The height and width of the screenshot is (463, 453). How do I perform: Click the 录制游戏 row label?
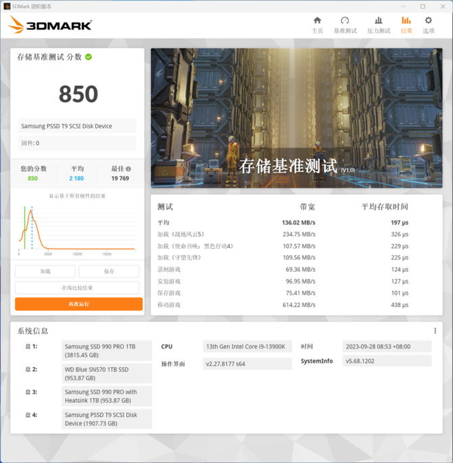[x=169, y=269]
